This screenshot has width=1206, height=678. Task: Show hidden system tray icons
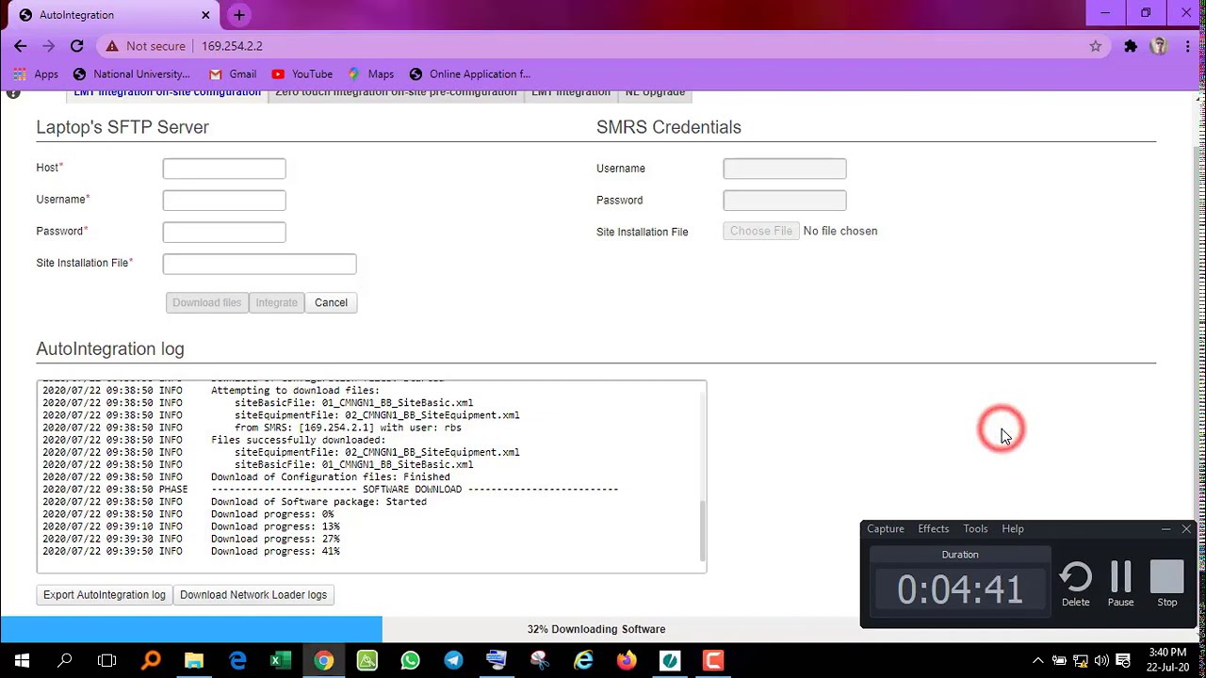click(x=1037, y=661)
